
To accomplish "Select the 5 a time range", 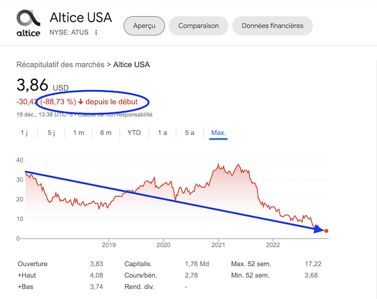I will [x=190, y=133].
